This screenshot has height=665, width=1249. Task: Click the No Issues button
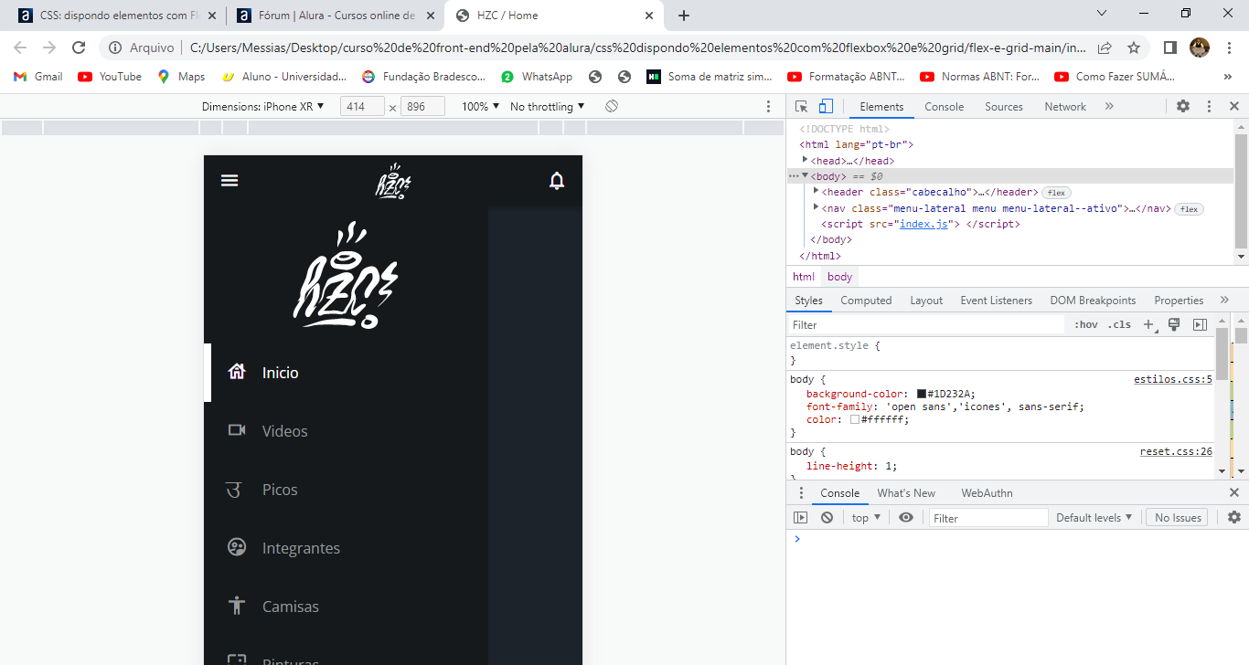pyautogui.click(x=1177, y=517)
